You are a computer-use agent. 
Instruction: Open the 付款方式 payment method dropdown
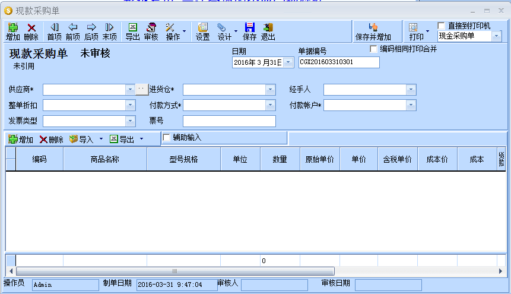[x=270, y=105]
